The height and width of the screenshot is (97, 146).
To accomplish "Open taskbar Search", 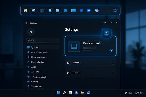I will tap(64, 93).
